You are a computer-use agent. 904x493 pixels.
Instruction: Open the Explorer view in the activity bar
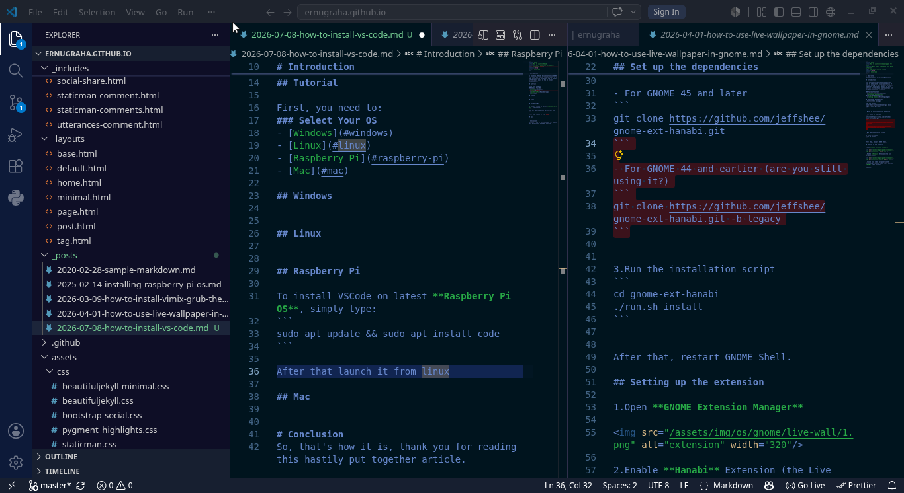(x=16, y=39)
